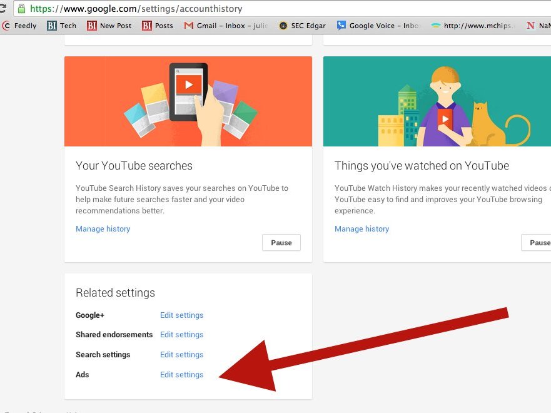551x413 pixels.
Task: Click Manage history under watched videos
Action: pos(361,229)
